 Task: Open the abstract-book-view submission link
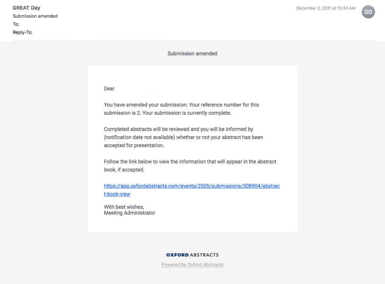pyautogui.click(x=191, y=186)
